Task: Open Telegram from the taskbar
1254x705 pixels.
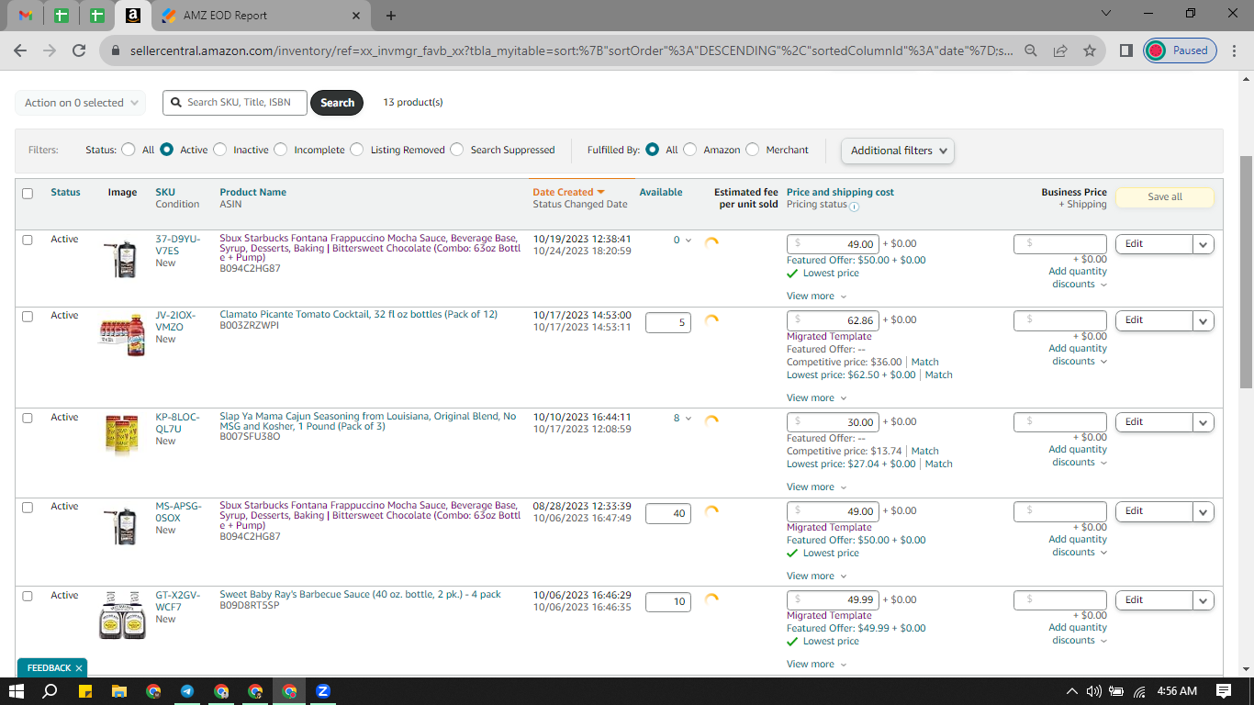Action: [x=187, y=691]
